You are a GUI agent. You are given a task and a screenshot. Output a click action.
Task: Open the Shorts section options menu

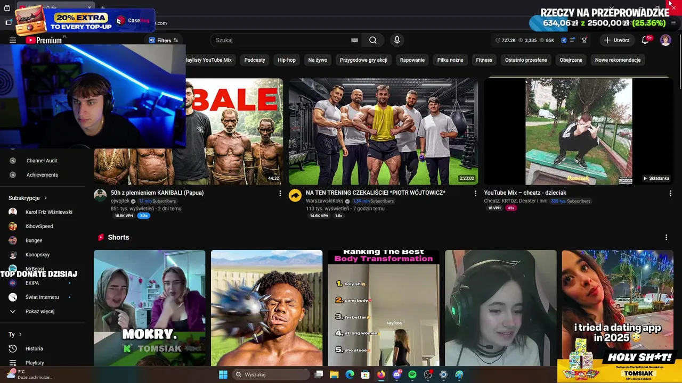pos(666,237)
